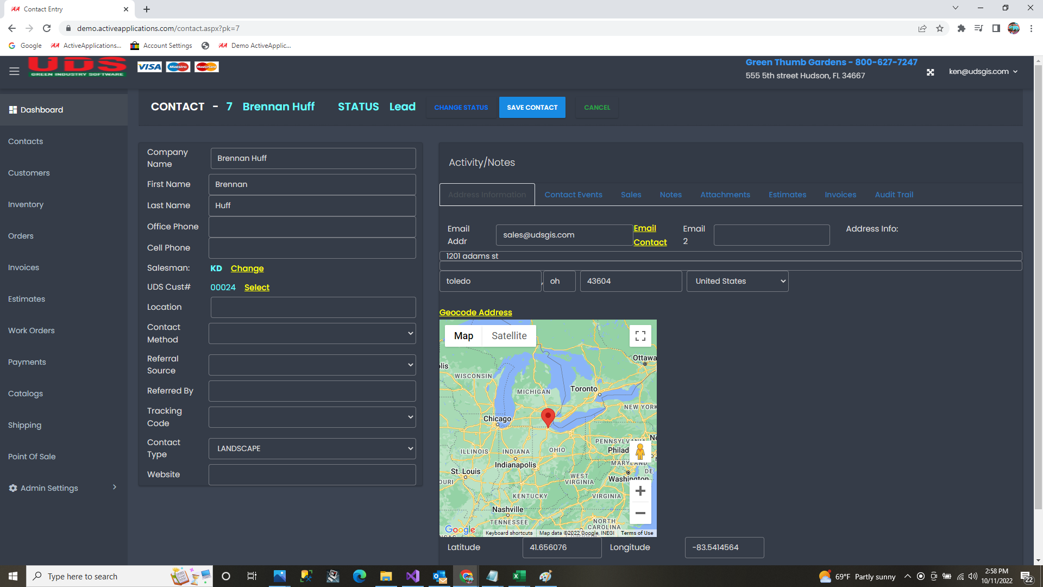Open Inventory in the sidebar
This screenshot has width=1043, height=587.
point(26,204)
